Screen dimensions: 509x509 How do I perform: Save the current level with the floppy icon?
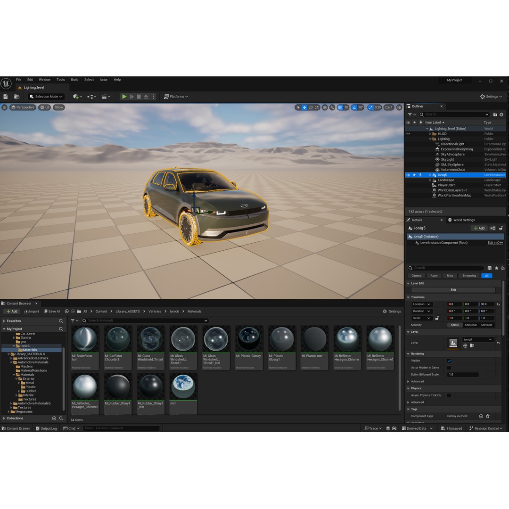6,97
